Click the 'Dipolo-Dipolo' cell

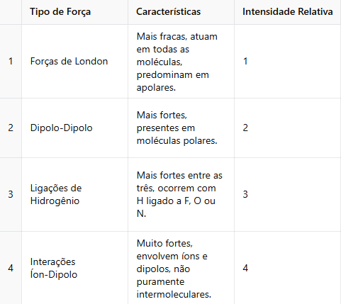point(74,128)
